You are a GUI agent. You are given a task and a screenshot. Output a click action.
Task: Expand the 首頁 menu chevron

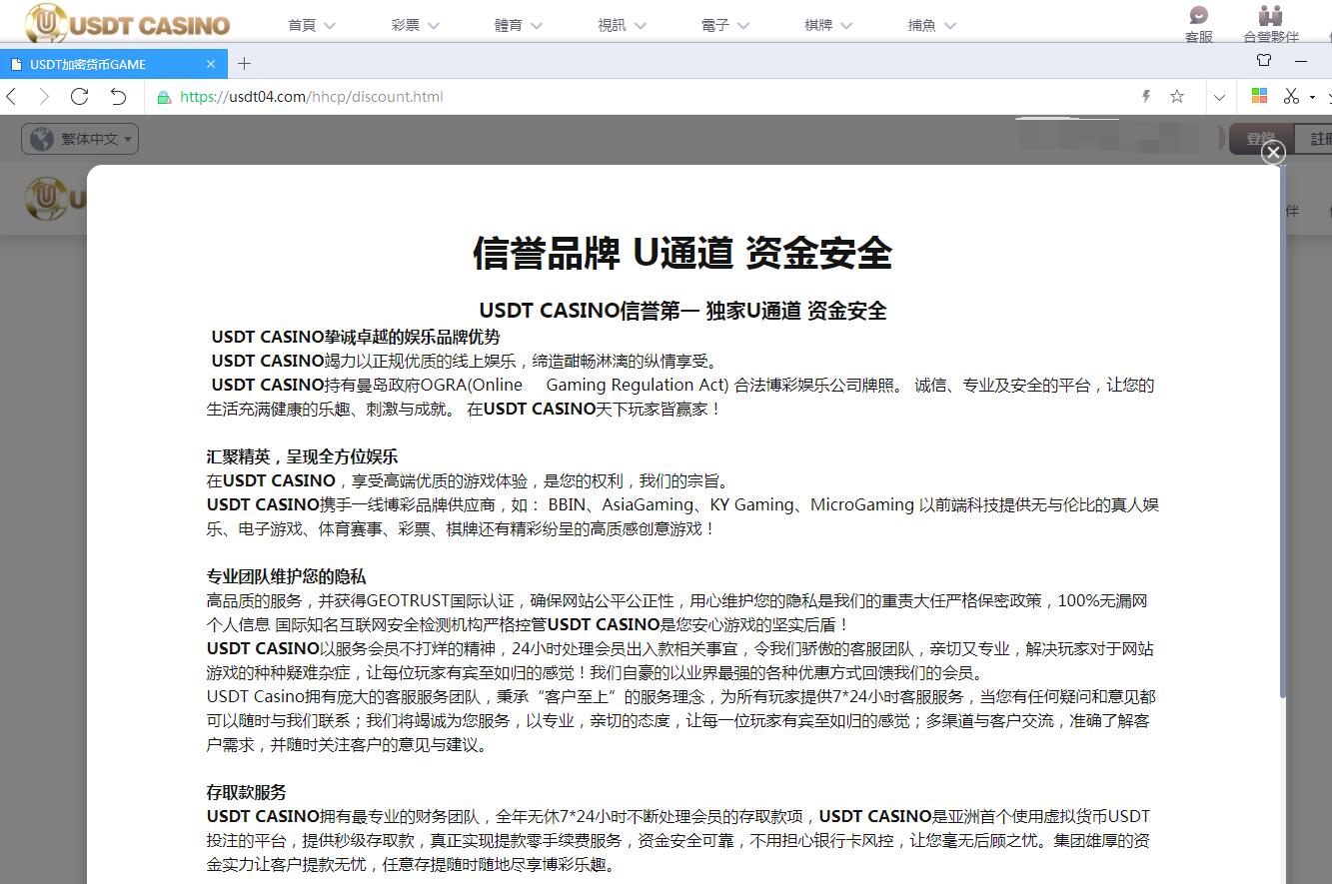330,26
